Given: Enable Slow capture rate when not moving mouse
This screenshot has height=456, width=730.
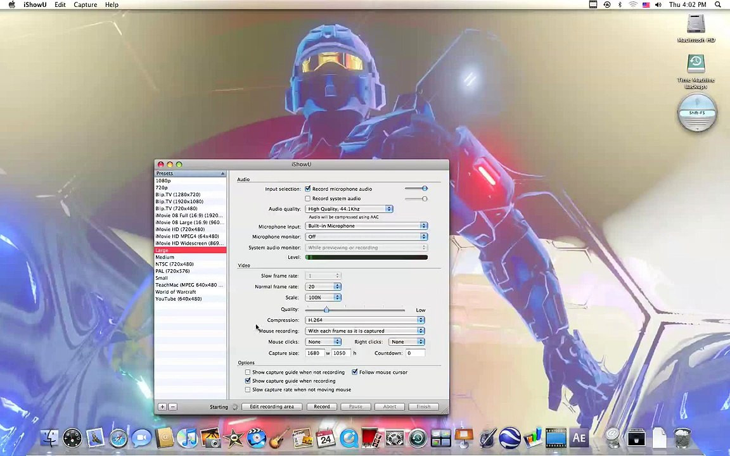Looking at the screenshot, I should click(x=248, y=389).
